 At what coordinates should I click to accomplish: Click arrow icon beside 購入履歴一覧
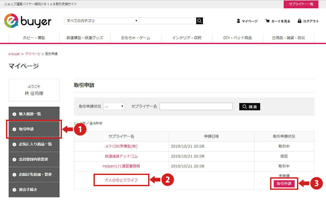coord(14,114)
